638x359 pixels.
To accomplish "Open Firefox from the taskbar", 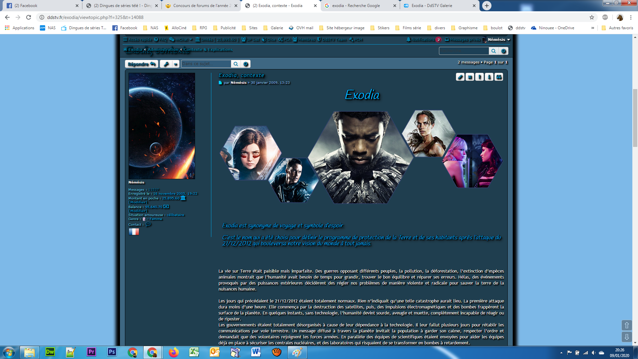I will pos(173,352).
